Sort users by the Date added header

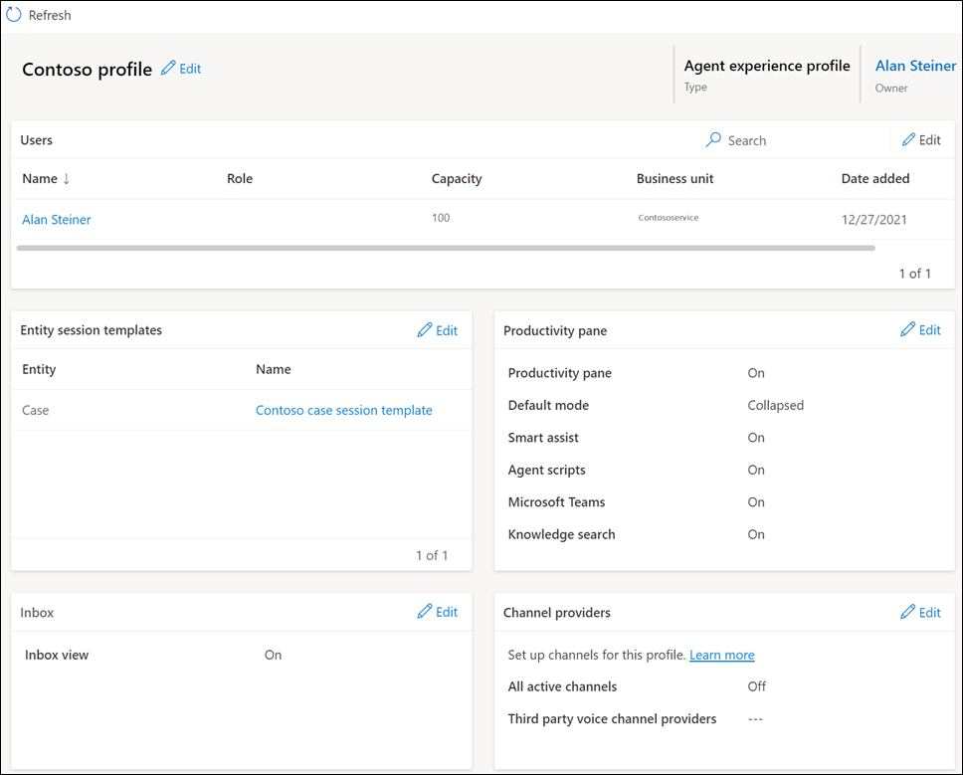coord(874,178)
